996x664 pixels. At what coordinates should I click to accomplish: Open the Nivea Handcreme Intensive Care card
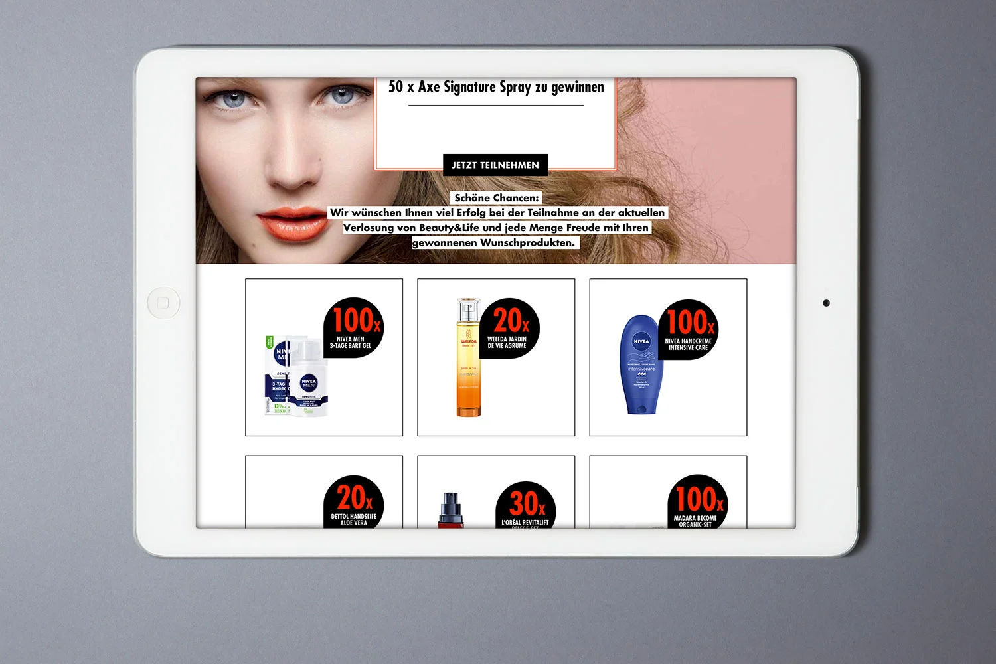[668, 357]
